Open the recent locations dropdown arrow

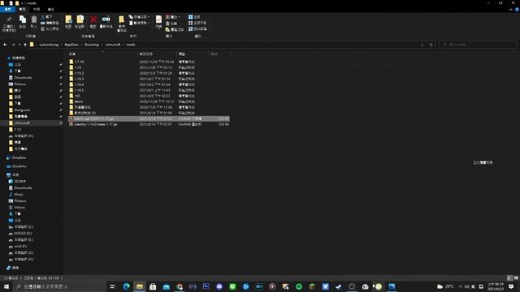click(x=19, y=45)
